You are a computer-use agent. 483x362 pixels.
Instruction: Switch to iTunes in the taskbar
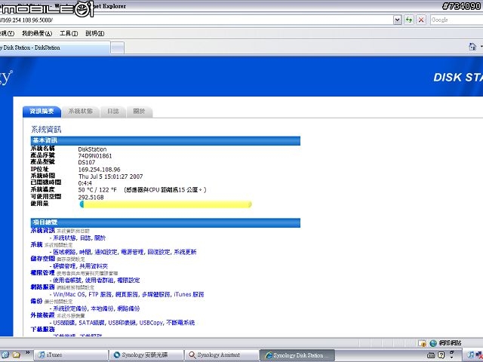[x=70, y=355]
